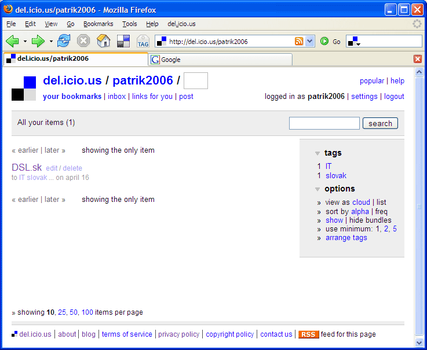Click the TAG this page icon
This screenshot has height=350, width=427.
click(x=143, y=41)
